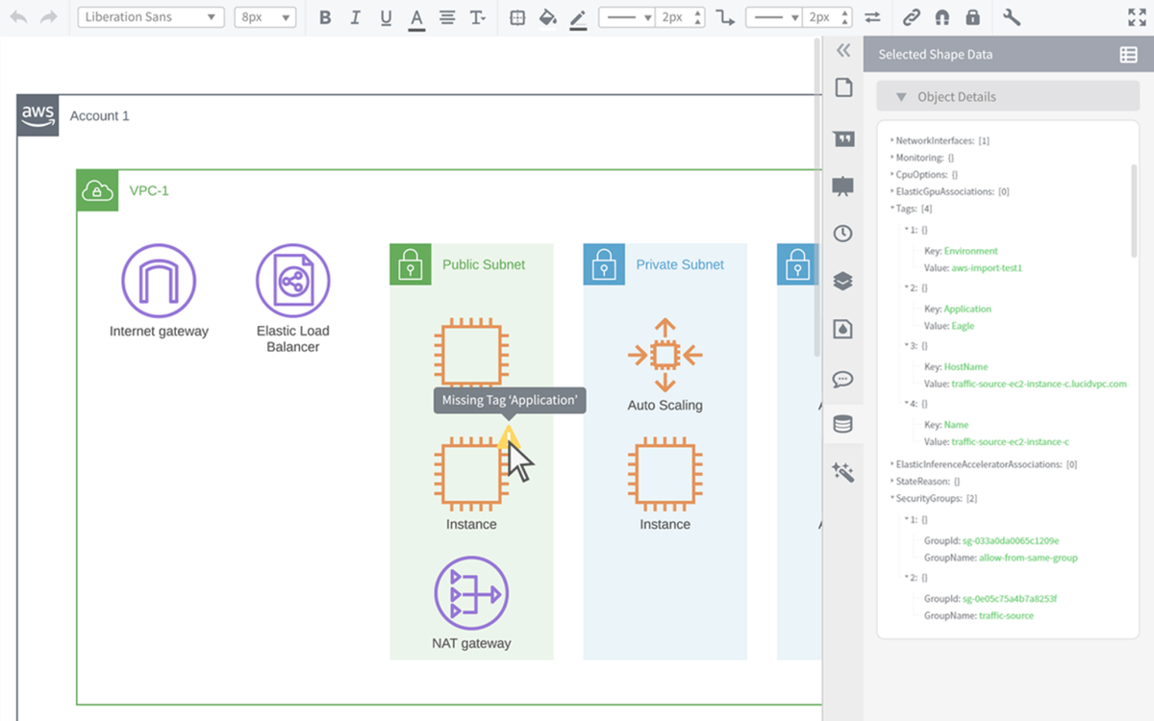Toggle italic formatting
The width and height of the screenshot is (1154, 721).
(355, 17)
